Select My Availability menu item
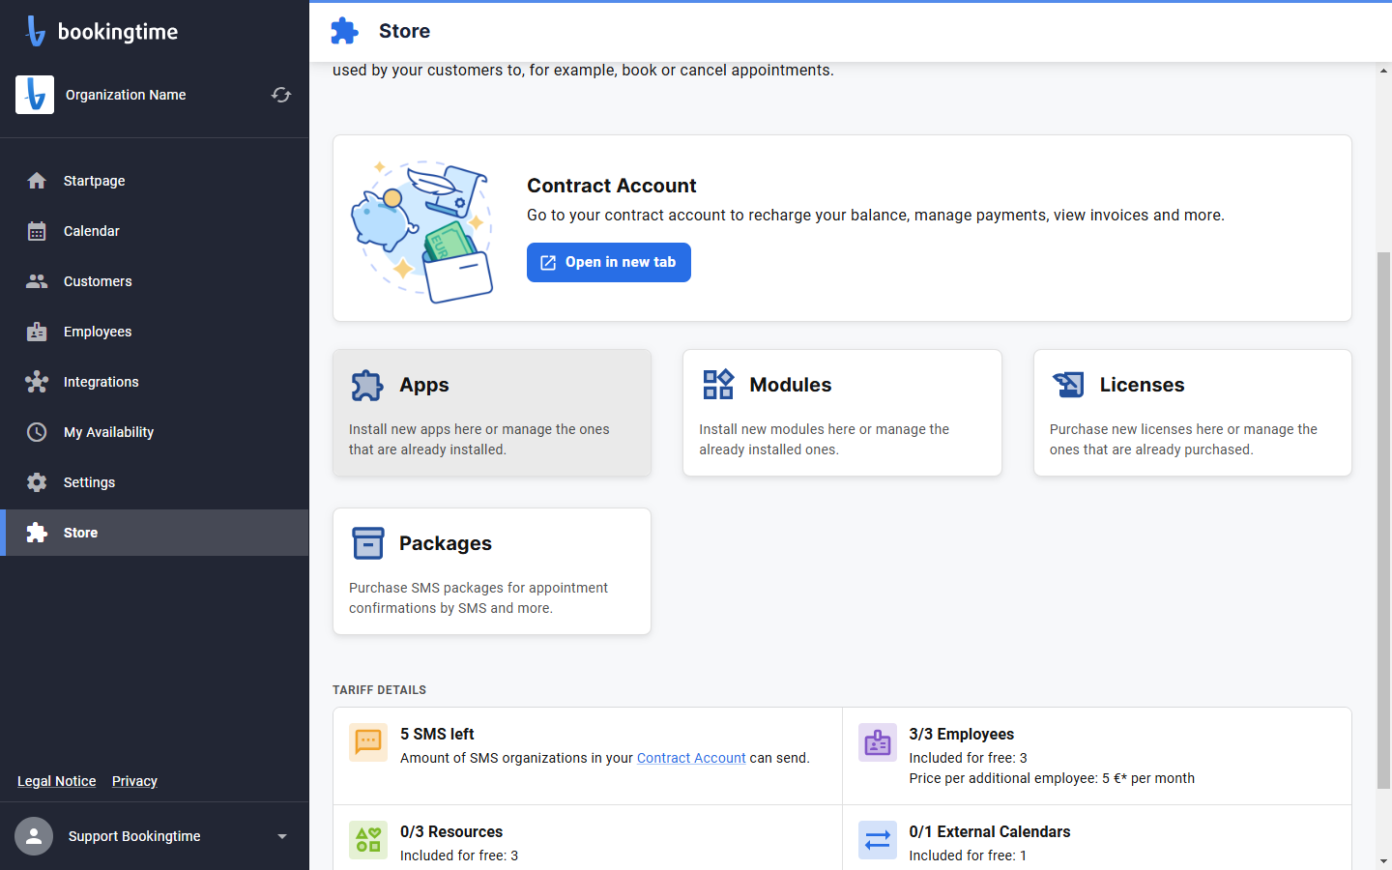The image size is (1392, 870). pos(155,432)
